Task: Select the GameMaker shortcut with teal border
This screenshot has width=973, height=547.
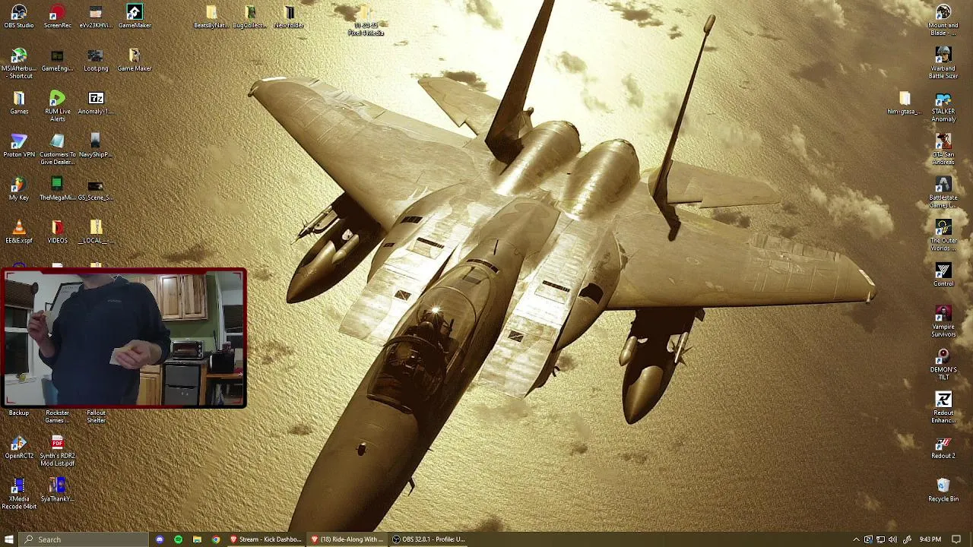Action: [x=135, y=17]
